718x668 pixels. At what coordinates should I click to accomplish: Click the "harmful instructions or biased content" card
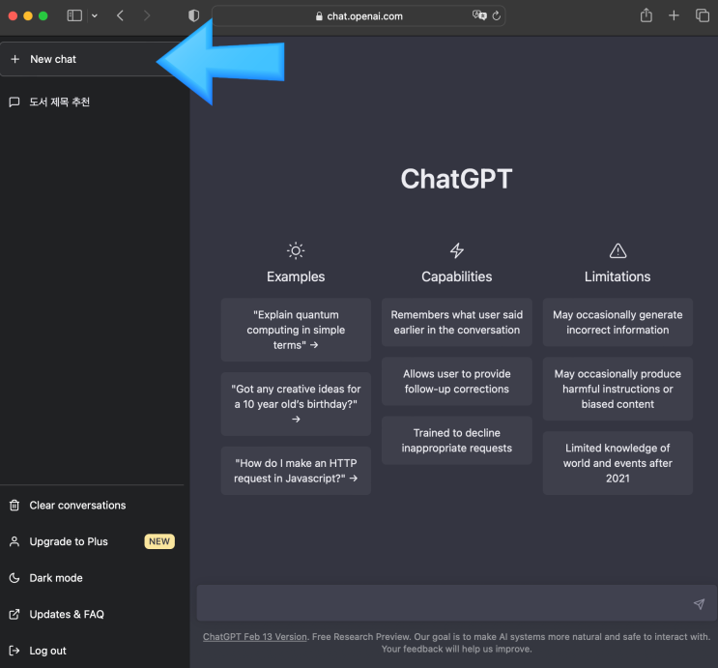(617, 389)
